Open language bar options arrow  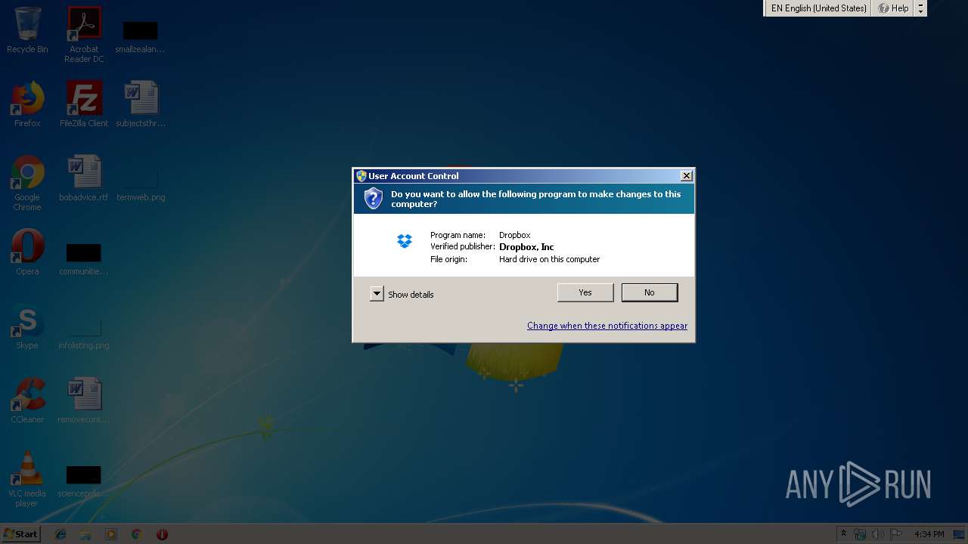tap(920, 8)
